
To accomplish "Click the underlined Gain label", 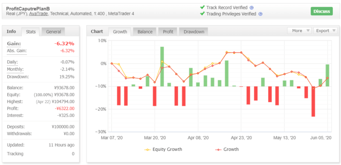I will tap(14, 44).
